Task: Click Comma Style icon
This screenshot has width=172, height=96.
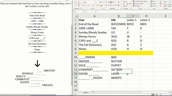Action: (130, 4)
